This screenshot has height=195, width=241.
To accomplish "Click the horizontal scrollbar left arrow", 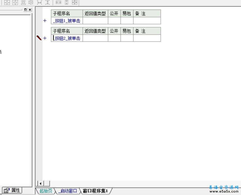I will pos(41,183).
